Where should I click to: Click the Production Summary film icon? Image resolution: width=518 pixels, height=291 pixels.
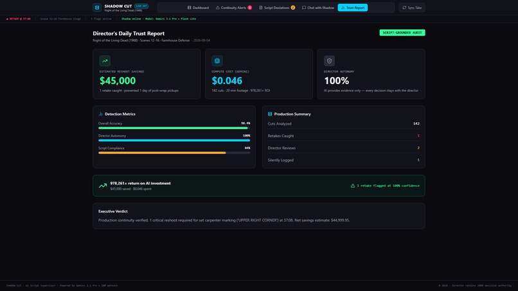pyautogui.click(x=270, y=114)
